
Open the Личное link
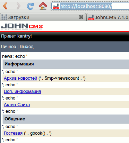coord(8,47)
